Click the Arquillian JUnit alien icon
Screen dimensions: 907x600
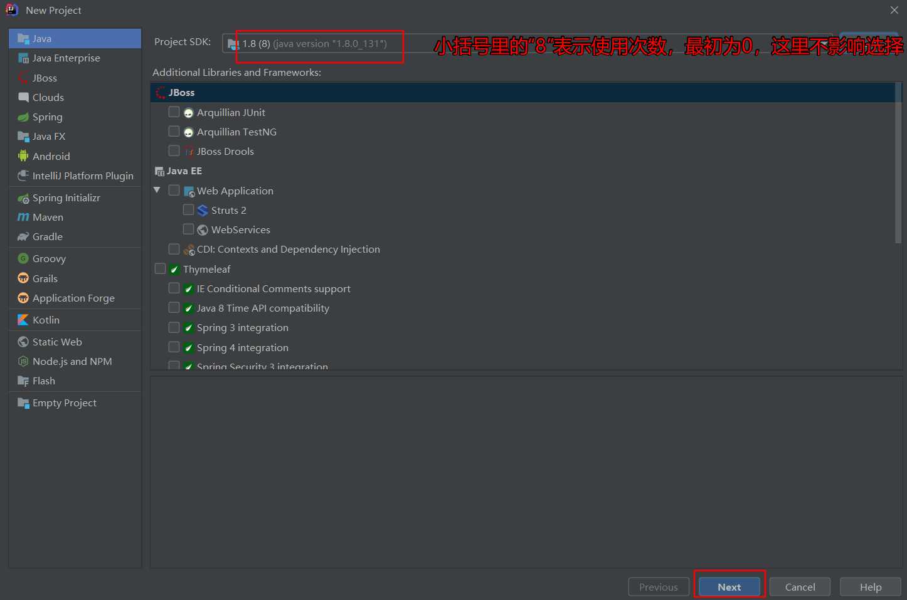click(189, 113)
